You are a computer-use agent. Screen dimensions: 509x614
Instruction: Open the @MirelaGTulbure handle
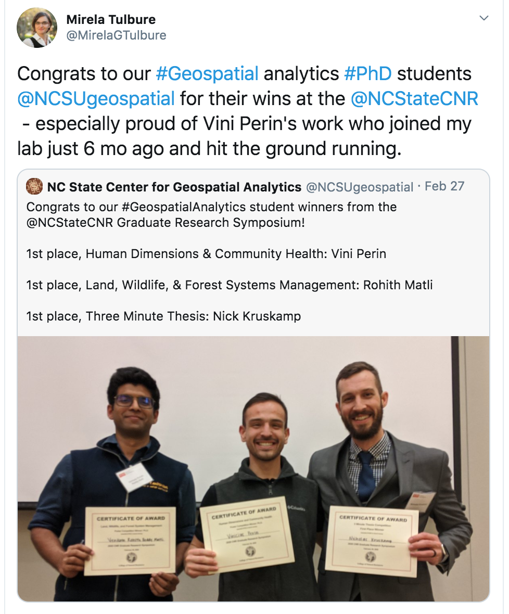116,35
